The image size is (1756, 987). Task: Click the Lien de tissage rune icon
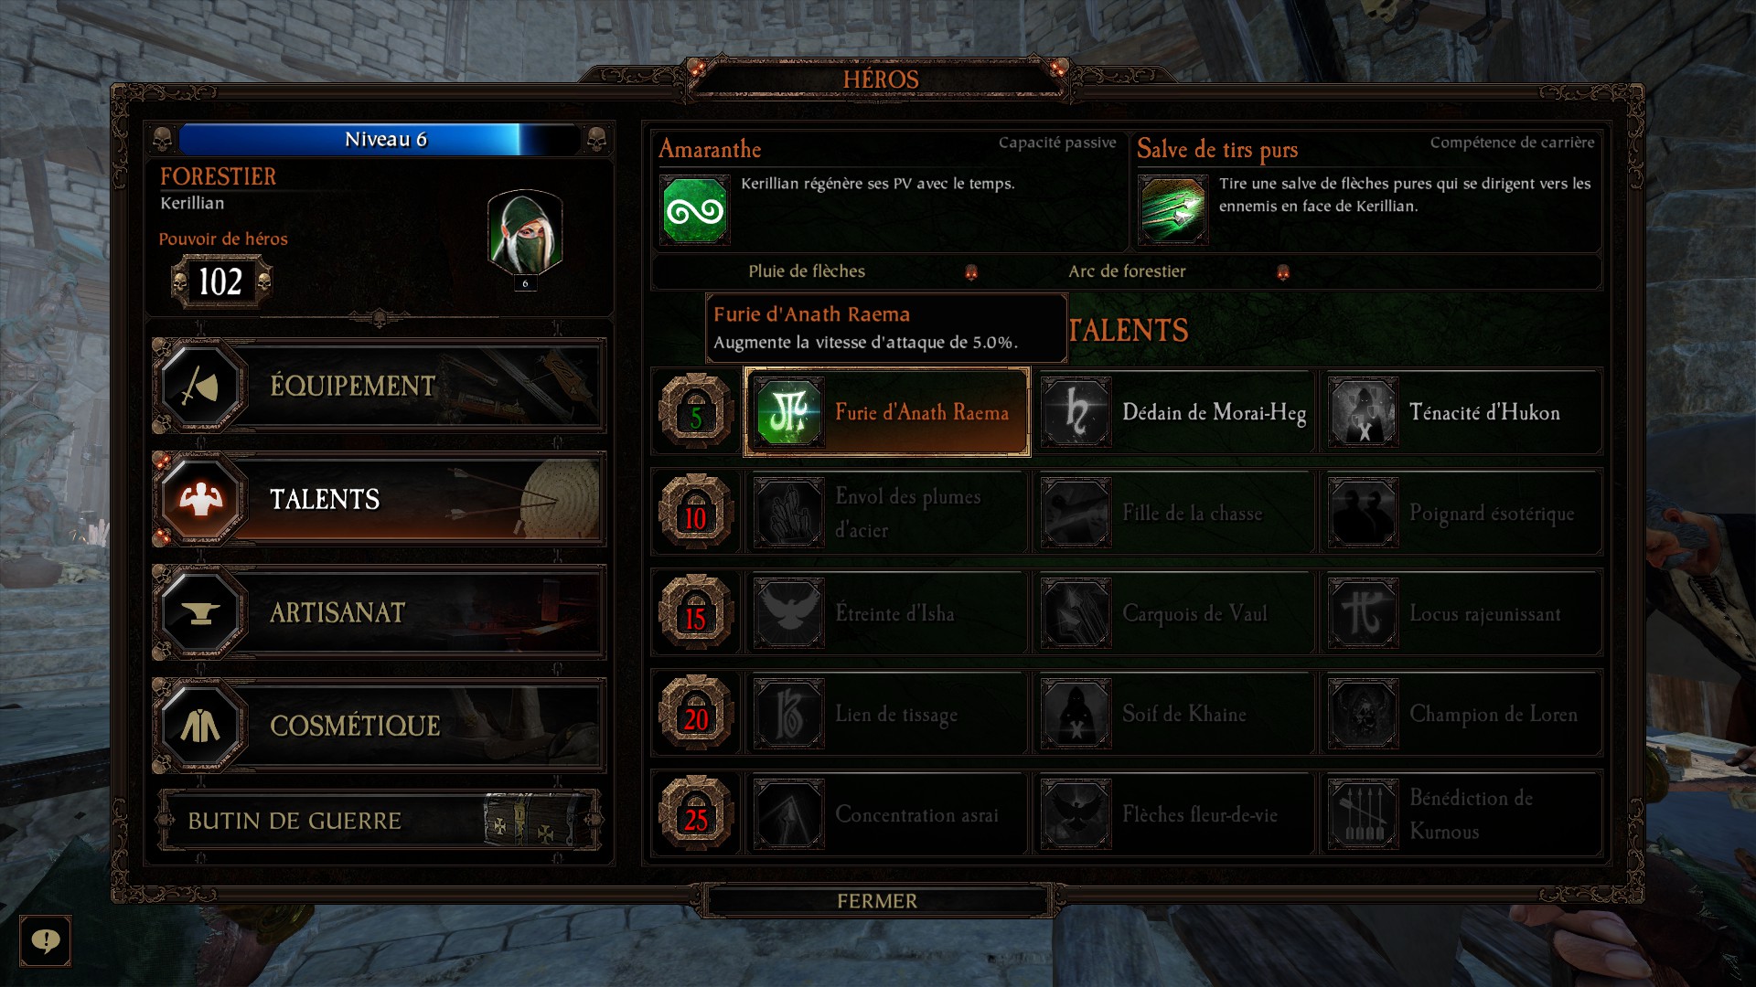click(x=788, y=714)
